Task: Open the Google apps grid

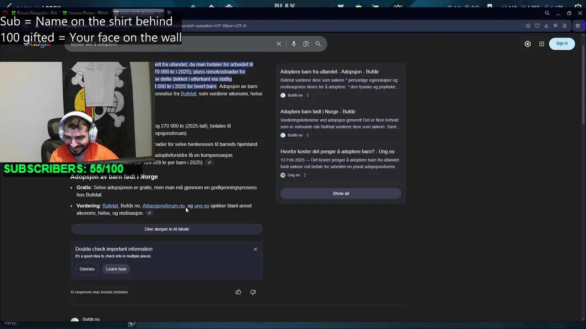Action: (542, 44)
